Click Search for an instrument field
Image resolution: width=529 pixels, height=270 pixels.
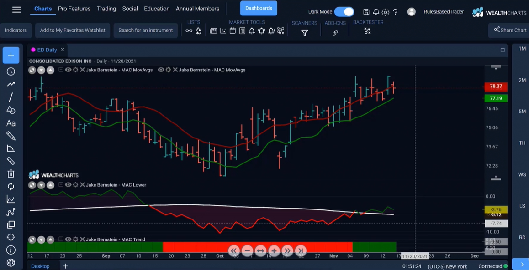pos(145,30)
